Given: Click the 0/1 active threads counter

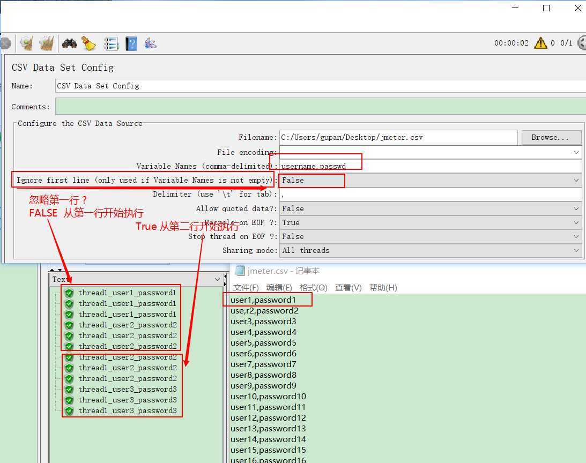Looking at the screenshot, I should (x=566, y=43).
